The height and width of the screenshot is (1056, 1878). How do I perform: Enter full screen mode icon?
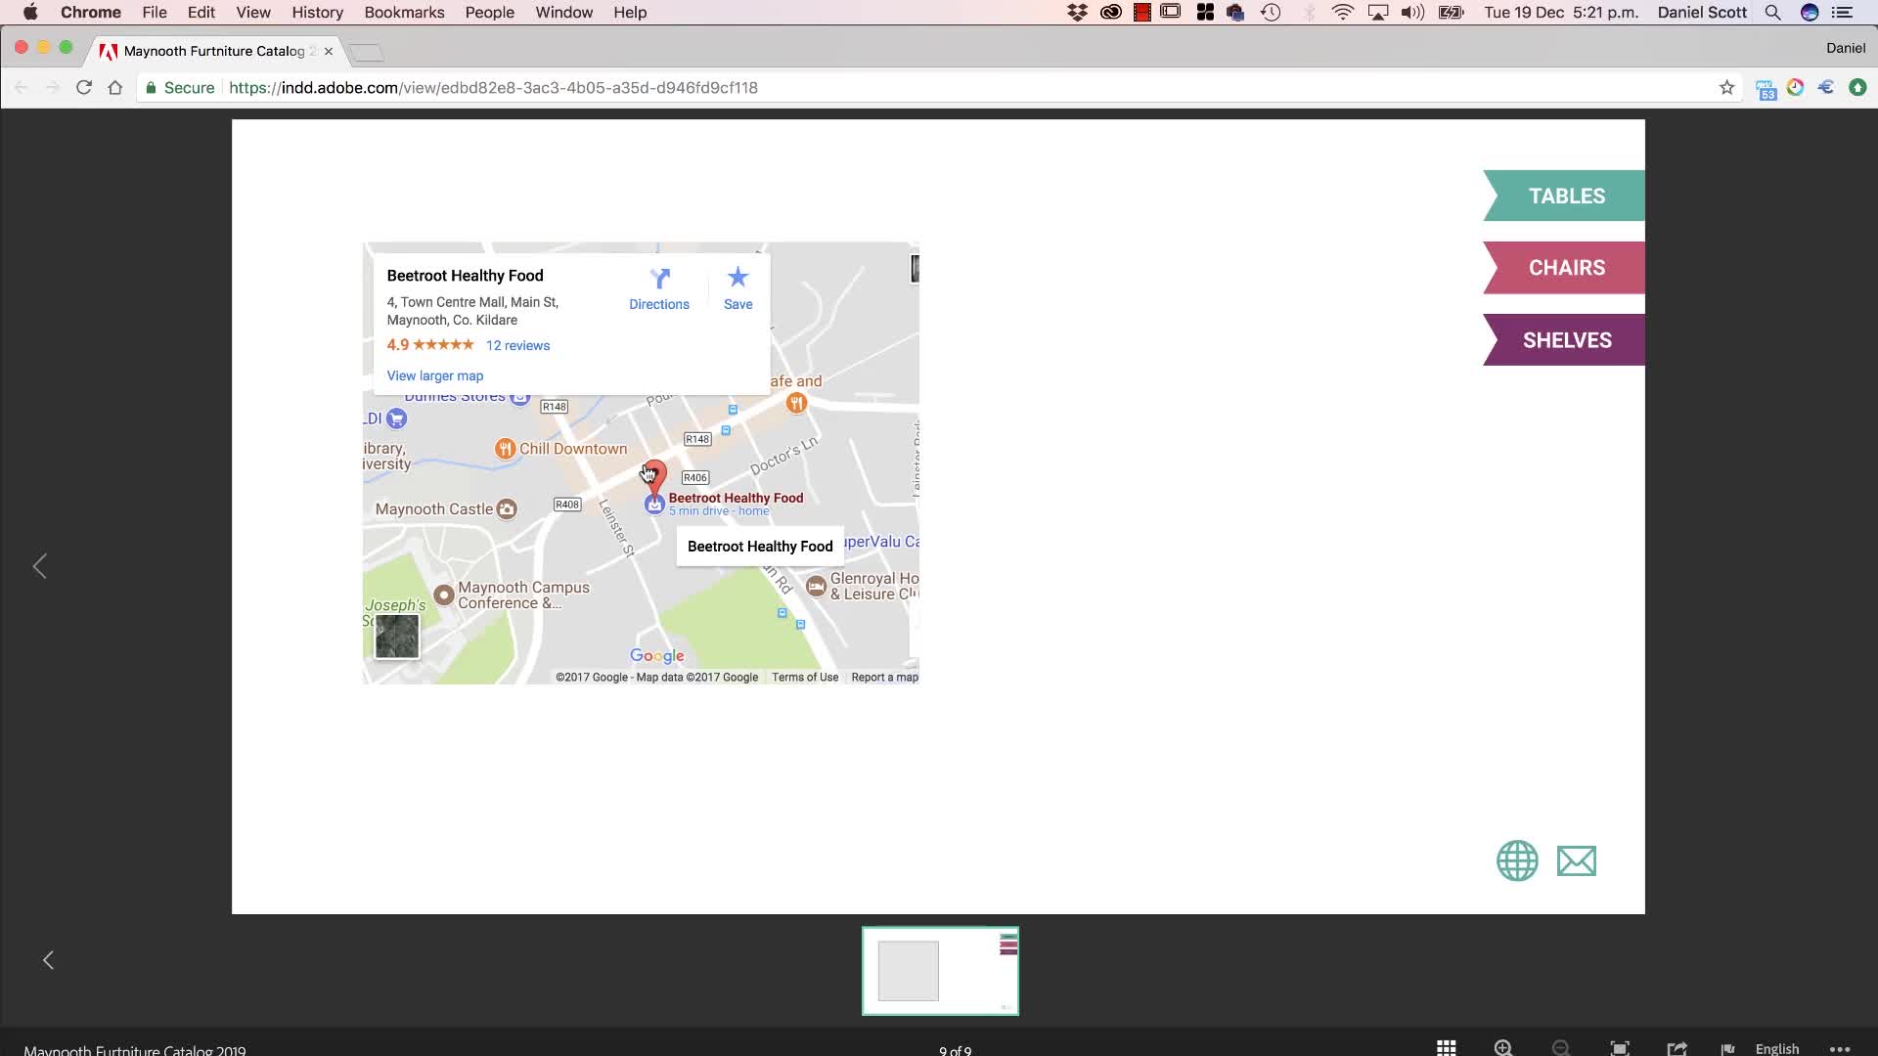[1620, 1047]
